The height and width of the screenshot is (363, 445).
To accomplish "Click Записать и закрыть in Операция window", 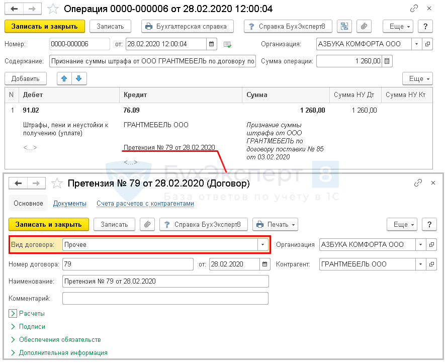I will point(45,26).
